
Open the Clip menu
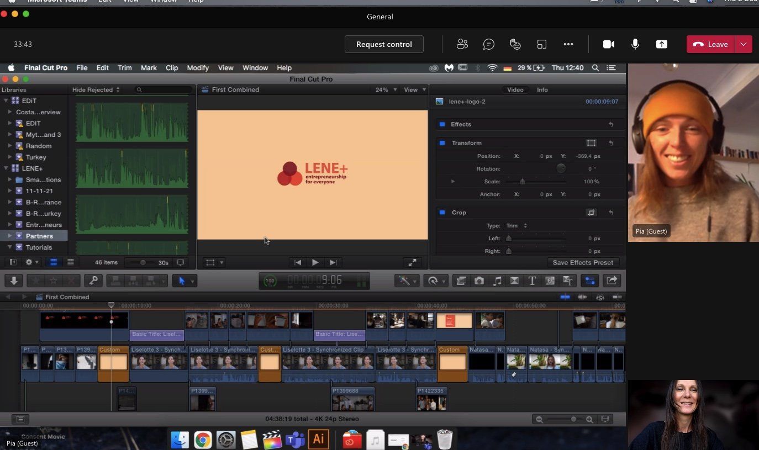point(172,68)
